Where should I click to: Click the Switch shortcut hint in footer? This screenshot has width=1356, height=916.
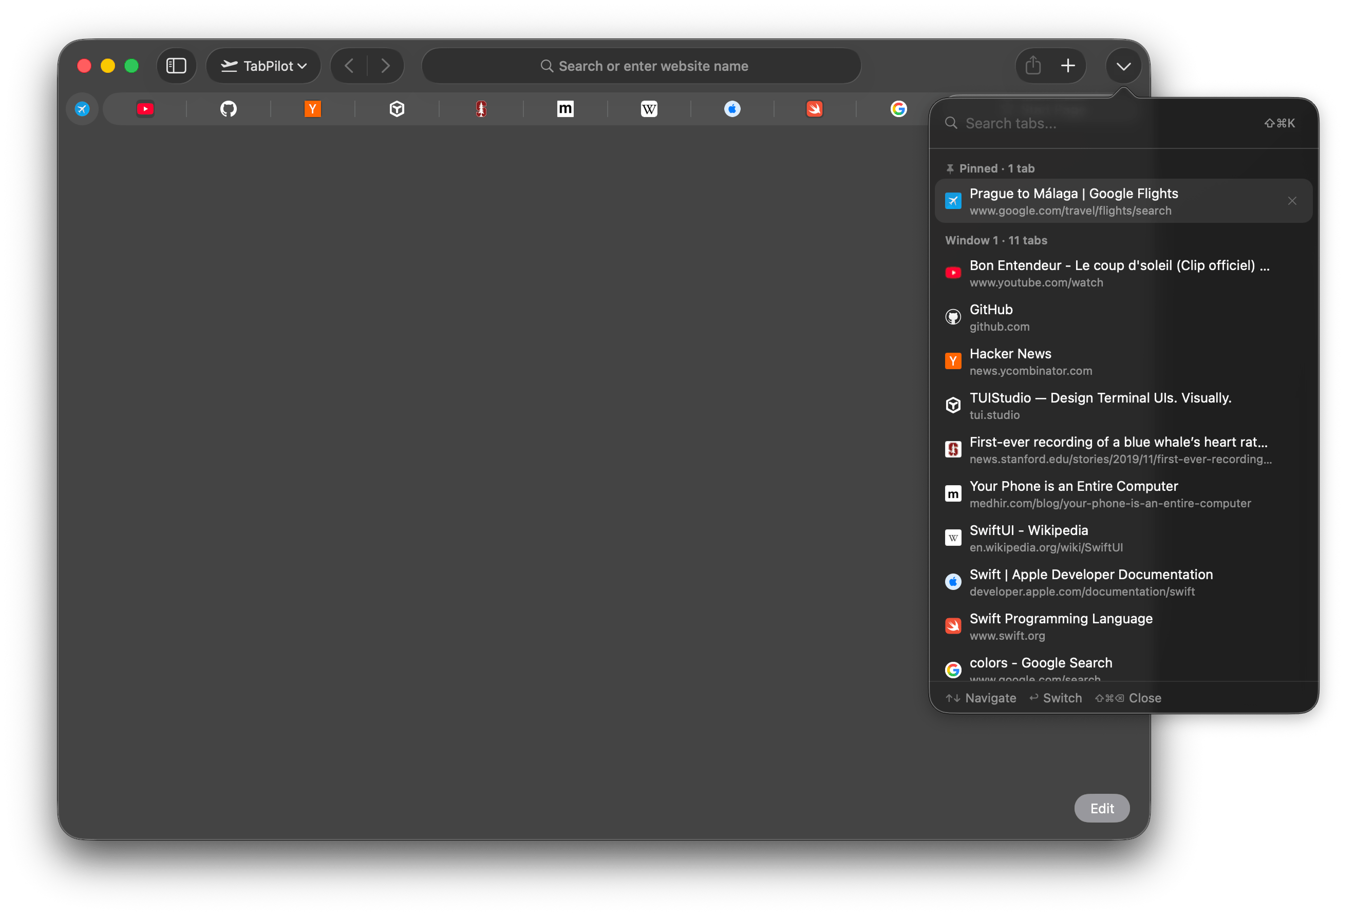pyautogui.click(x=1055, y=698)
